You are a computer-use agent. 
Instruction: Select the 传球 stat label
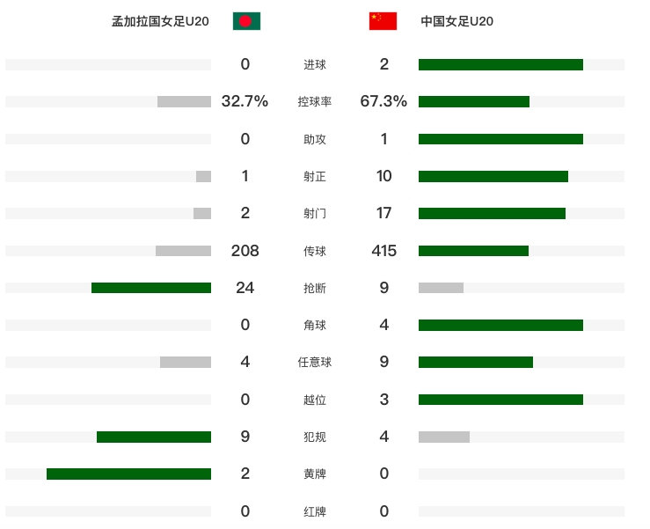[x=315, y=251]
